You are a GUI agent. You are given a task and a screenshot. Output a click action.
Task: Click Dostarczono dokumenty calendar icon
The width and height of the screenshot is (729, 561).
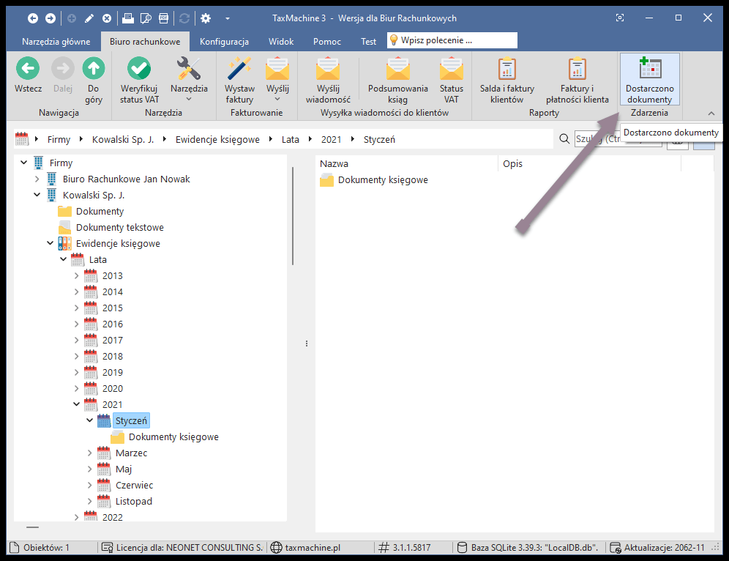(648, 70)
